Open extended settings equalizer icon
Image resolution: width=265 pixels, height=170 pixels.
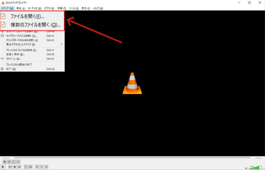30,167
